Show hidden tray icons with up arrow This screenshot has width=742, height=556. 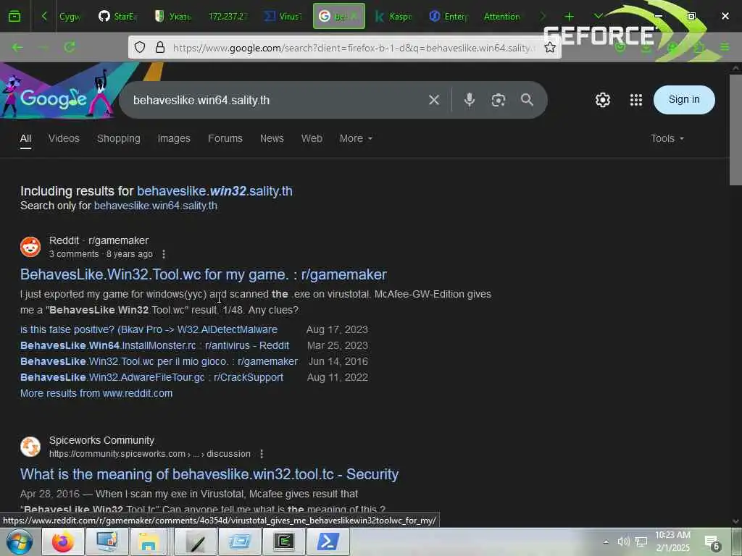(605, 542)
